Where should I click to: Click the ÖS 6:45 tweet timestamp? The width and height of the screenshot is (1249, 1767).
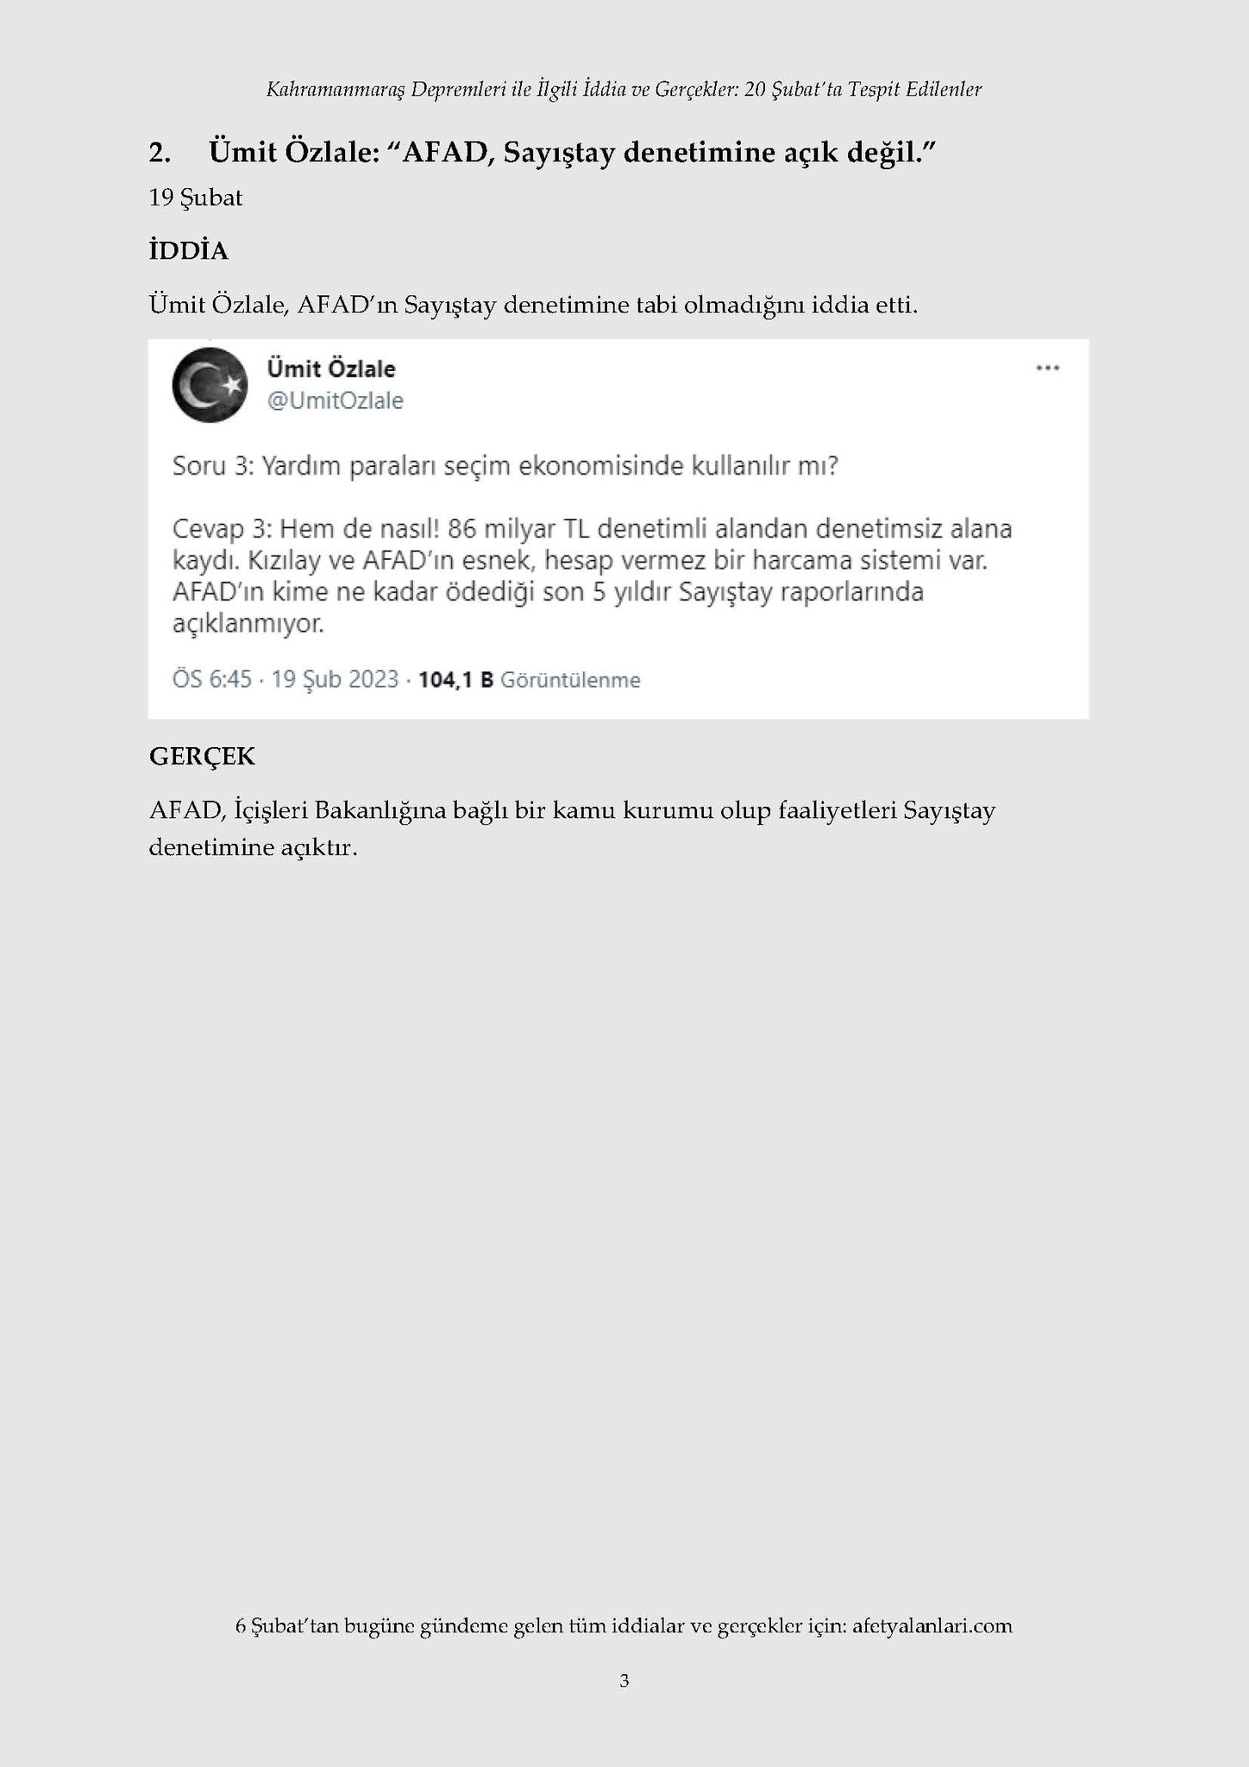[212, 680]
